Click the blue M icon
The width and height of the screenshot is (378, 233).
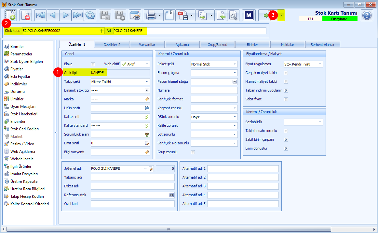click(249, 15)
